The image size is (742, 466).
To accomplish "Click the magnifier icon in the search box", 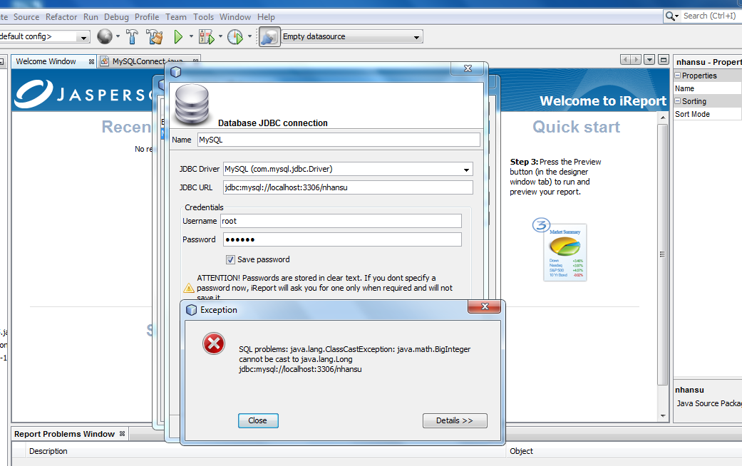I will click(x=670, y=16).
